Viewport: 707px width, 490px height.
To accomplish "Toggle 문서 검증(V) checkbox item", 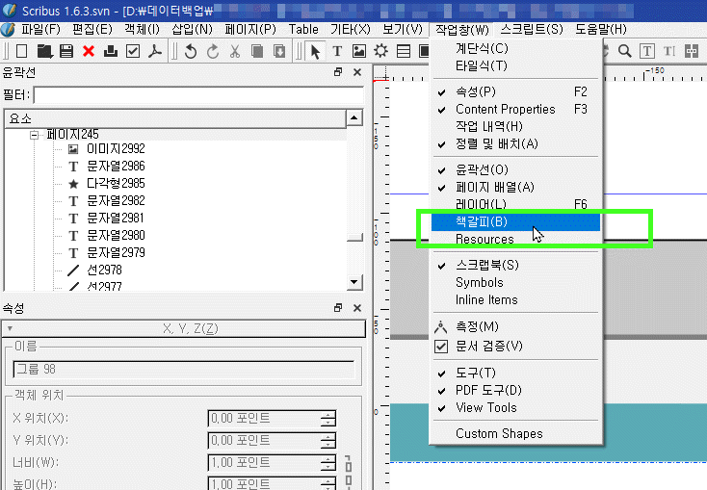I will (x=514, y=347).
